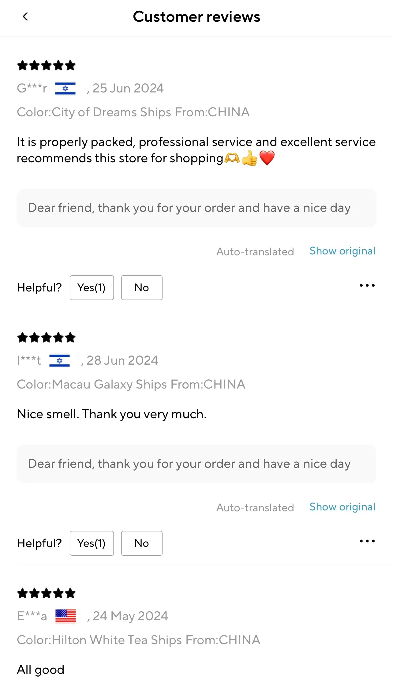Screen dimensions: 393x699
Task: Click the first star on E***a's rating
Action: (x=22, y=593)
